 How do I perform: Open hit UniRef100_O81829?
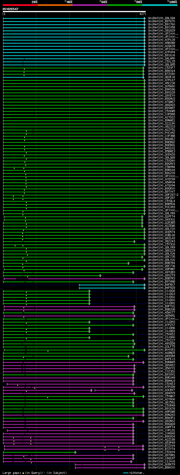click(161, 30)
